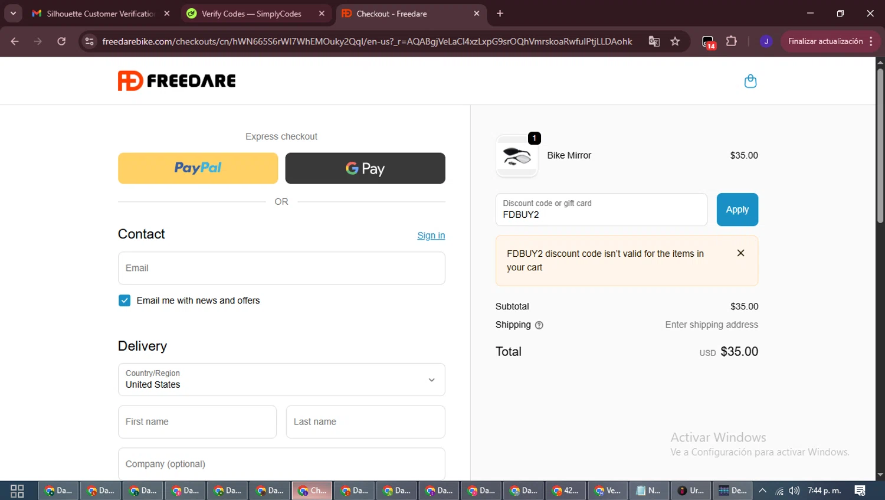Open the network Wi-Fi tray icon
This screenshot has width=885, height=500.
(x=779, y=491)
